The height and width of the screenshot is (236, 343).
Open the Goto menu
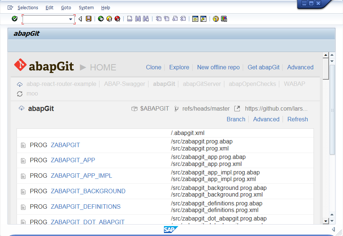click(66, 8)
